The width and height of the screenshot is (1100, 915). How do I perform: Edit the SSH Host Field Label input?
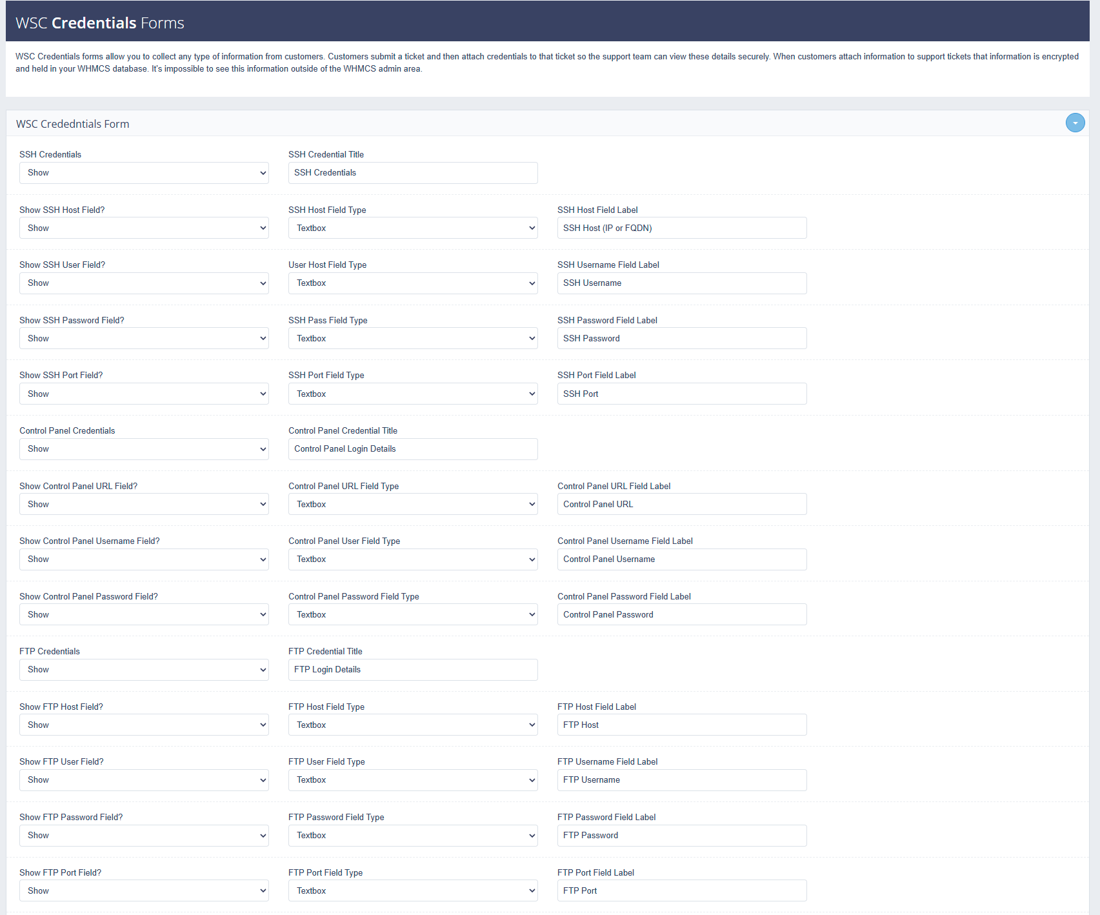tap(682, 228)
